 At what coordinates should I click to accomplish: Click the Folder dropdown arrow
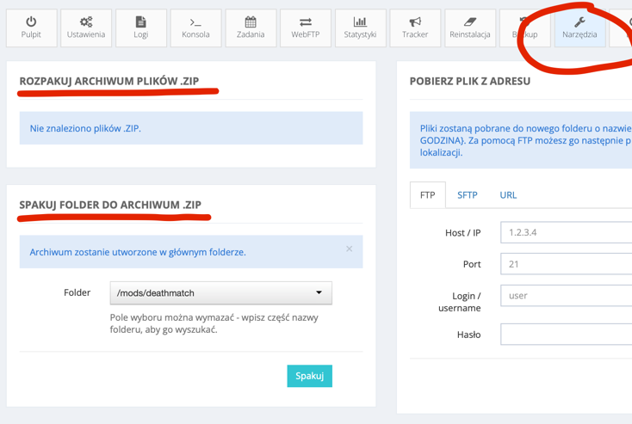[x=319, y=293]
